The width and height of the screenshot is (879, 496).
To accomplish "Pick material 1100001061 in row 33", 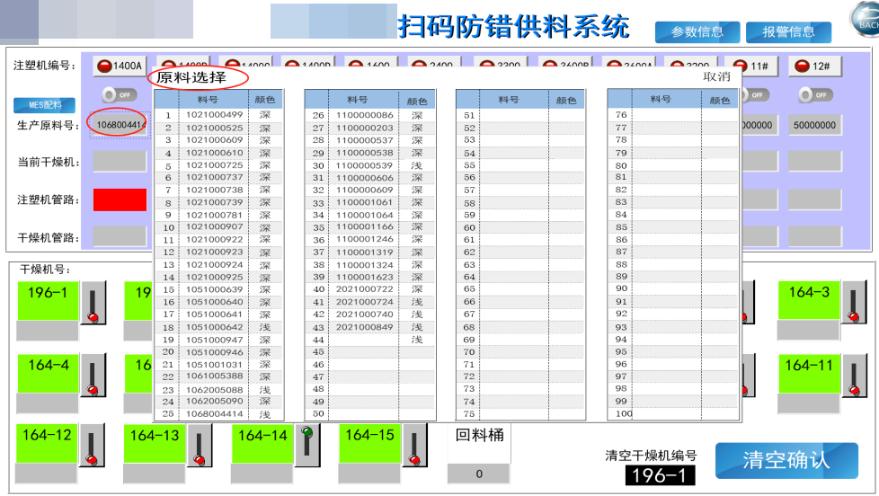I will pos(364,202).
